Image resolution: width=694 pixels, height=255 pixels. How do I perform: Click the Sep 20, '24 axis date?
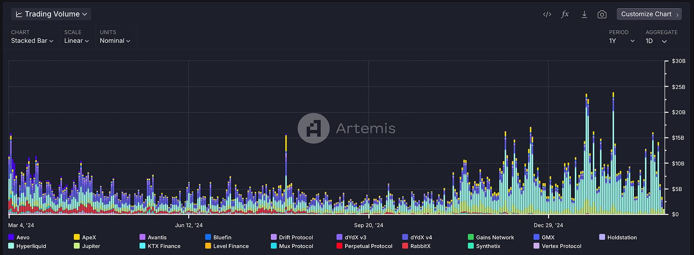368,225
